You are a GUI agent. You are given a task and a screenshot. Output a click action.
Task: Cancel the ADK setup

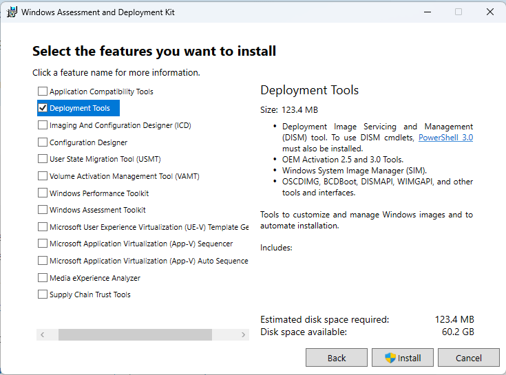(469, 358)
